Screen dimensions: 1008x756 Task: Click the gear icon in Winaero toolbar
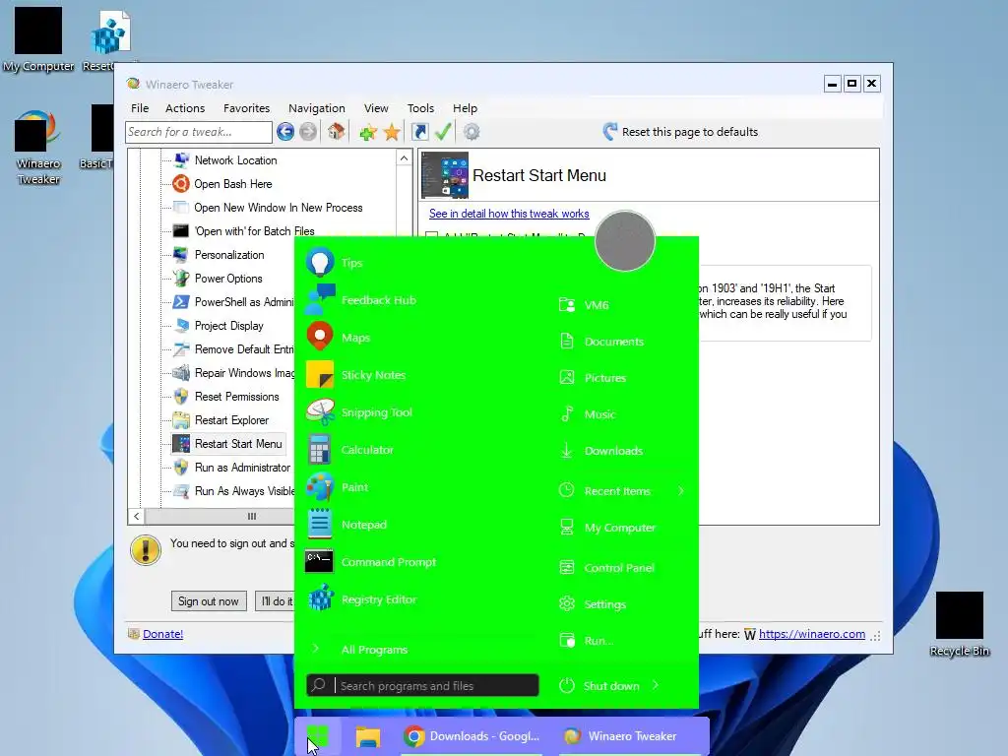click(472, 132)
